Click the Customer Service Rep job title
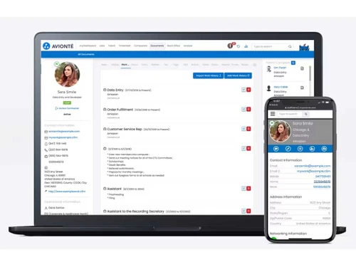This screenshot has height=267, width=356. [125, 129]
